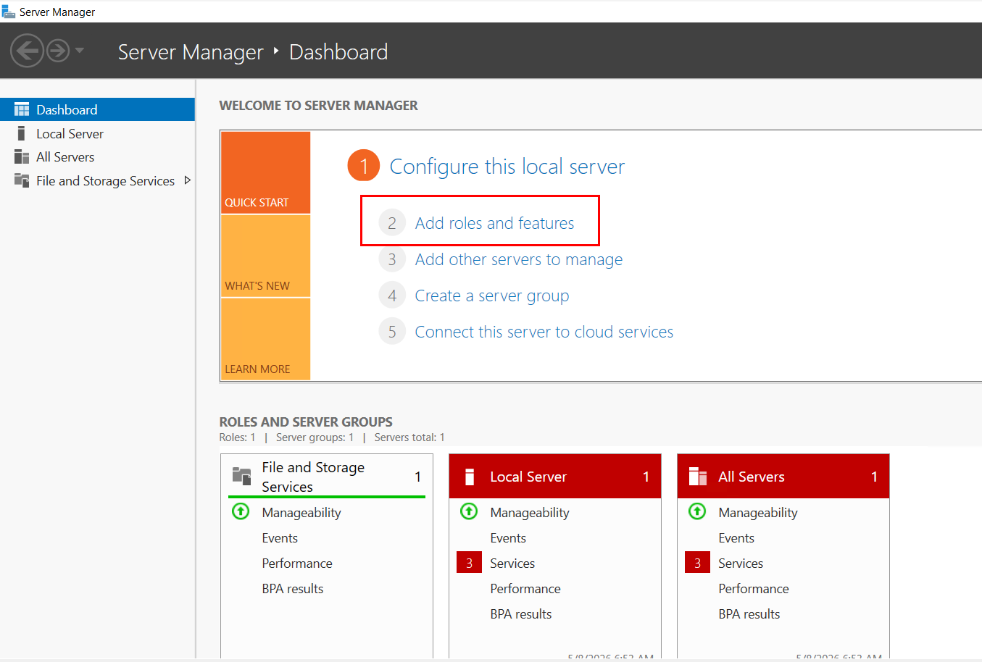Screen dimensions: 982x662
Task: Open the LEARN MORE tile
Action: (266, 339)
